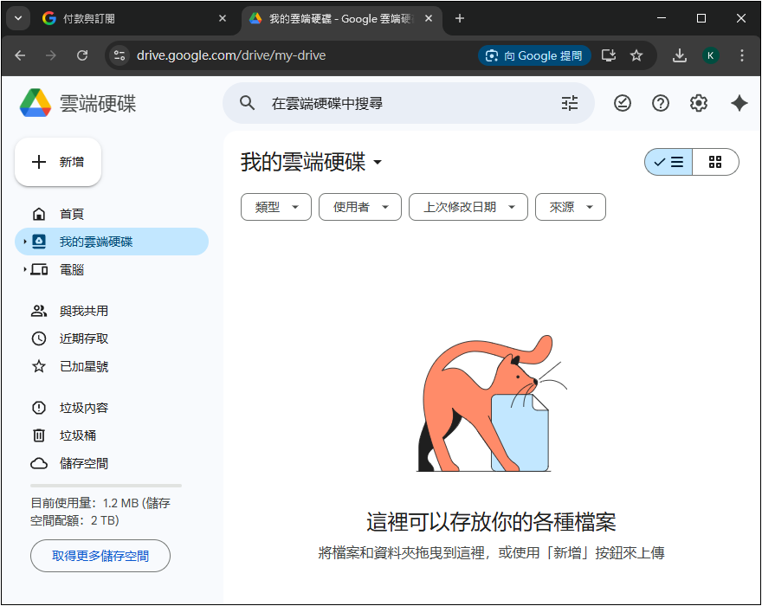Click the 新增 button
Screen dimensions: 762x606
coord(58,162)
